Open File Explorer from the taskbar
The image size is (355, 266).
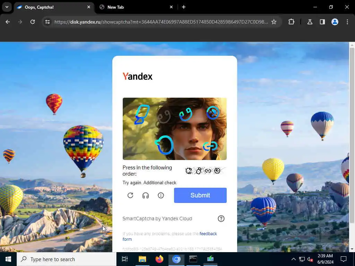[142, 259]
